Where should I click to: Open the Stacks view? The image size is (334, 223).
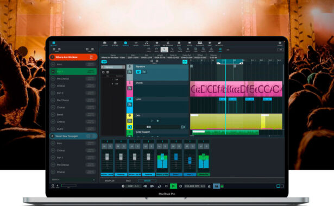115,44
